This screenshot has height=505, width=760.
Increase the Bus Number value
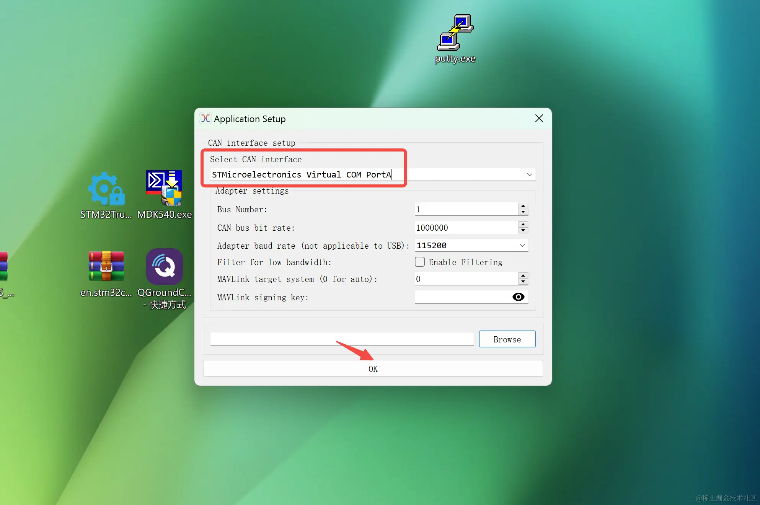click(523, 206)
